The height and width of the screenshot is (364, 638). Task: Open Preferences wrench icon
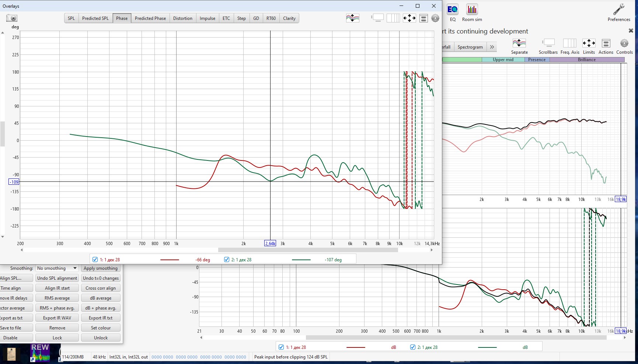tap(619, 13)
